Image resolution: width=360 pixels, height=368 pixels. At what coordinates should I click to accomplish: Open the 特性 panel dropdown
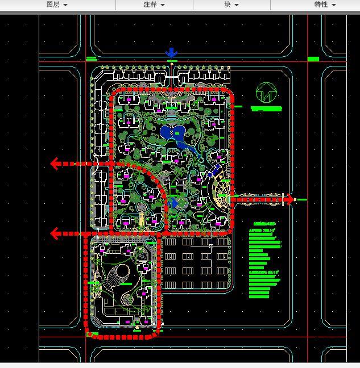[x=325, y=5]
